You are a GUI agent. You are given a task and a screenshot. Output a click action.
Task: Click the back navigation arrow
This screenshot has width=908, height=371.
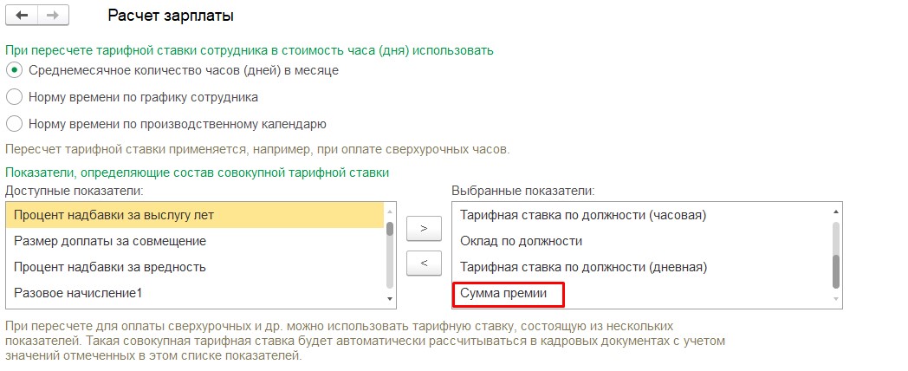[x=22, y=16]
